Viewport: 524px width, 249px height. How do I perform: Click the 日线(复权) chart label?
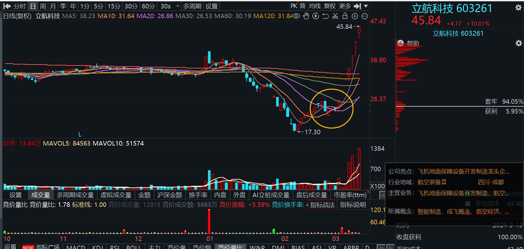click(17, 16)
